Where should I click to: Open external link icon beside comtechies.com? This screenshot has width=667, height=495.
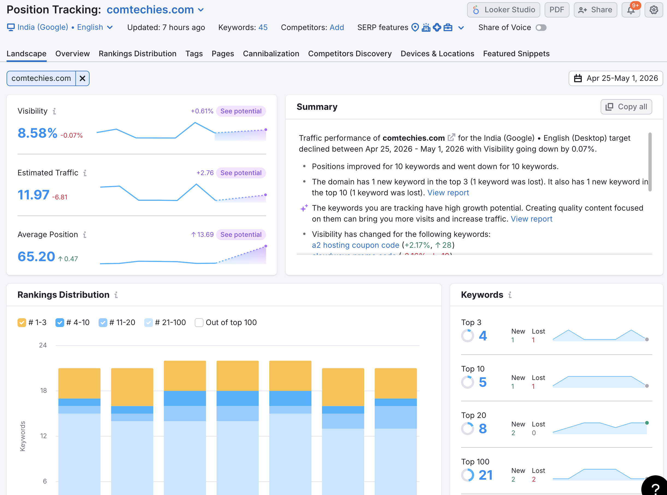point(451,137)
